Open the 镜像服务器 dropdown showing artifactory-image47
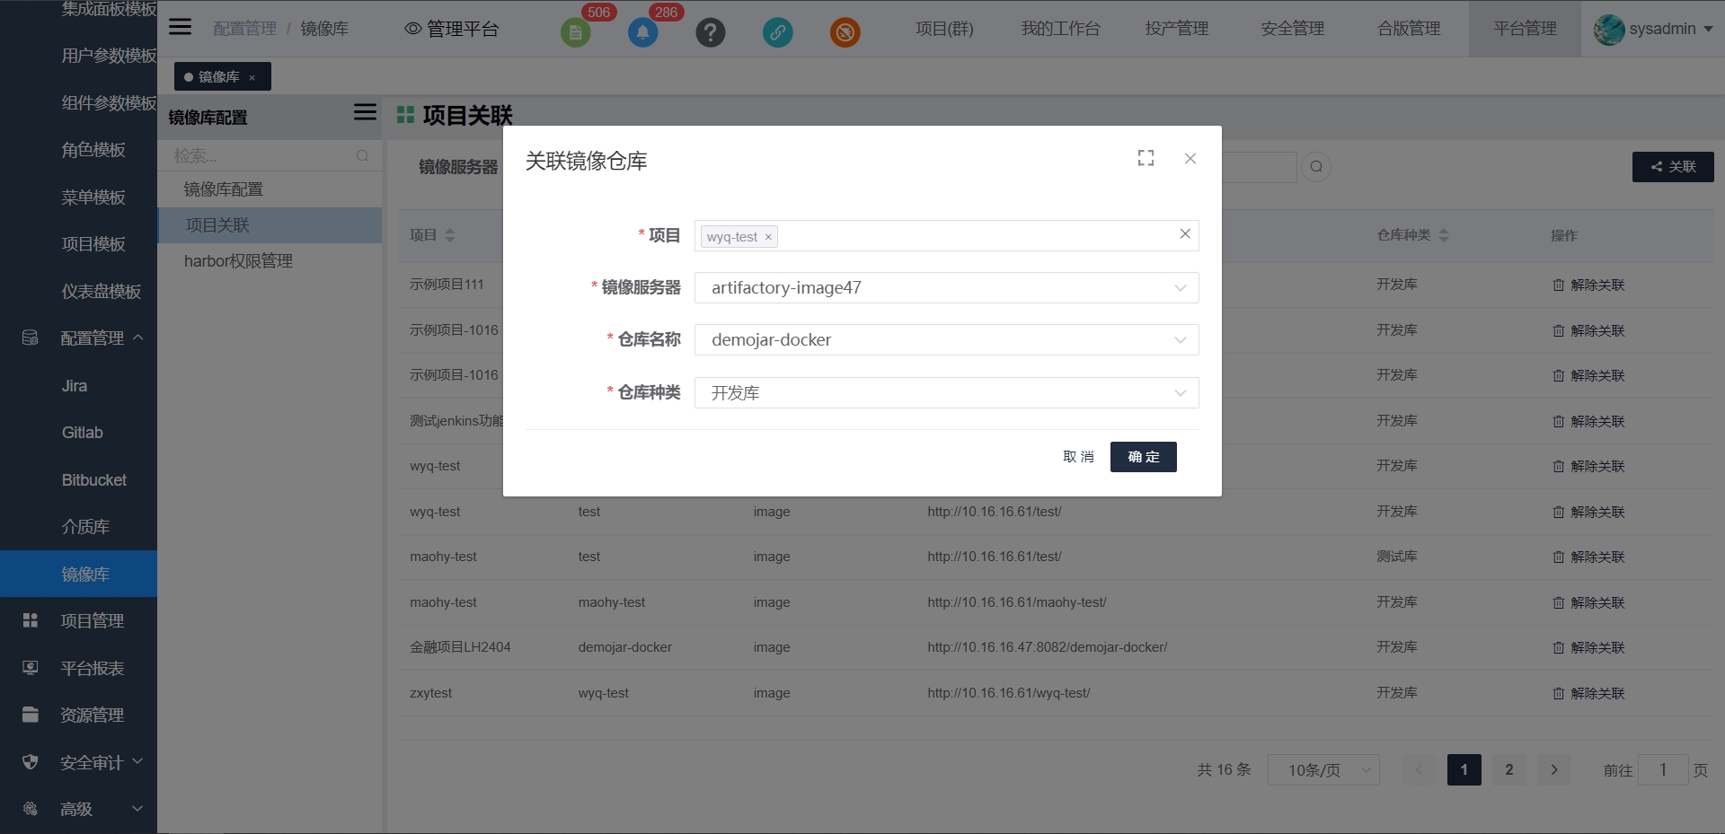The height and width of the screenshot is (834, 1725). (946, 288)
